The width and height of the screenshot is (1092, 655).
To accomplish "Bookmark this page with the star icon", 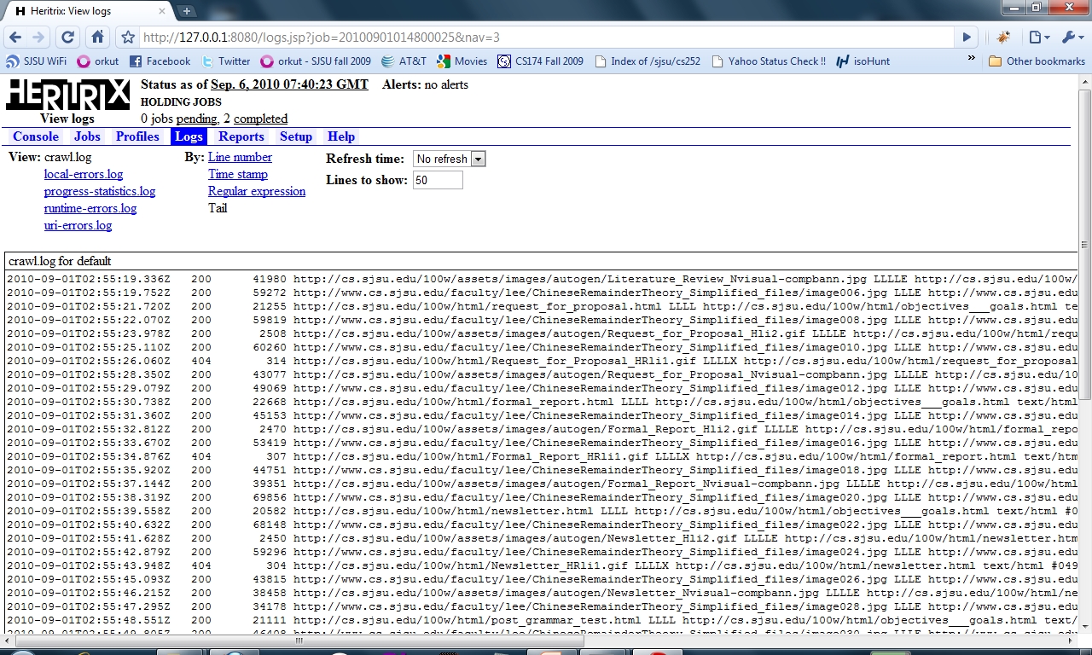I will (x=128, y=38).
